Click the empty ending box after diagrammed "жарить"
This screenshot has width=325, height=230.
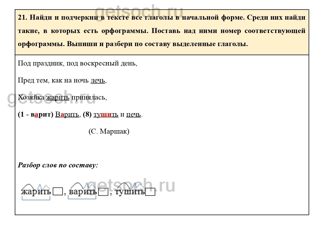coord(58,192)
